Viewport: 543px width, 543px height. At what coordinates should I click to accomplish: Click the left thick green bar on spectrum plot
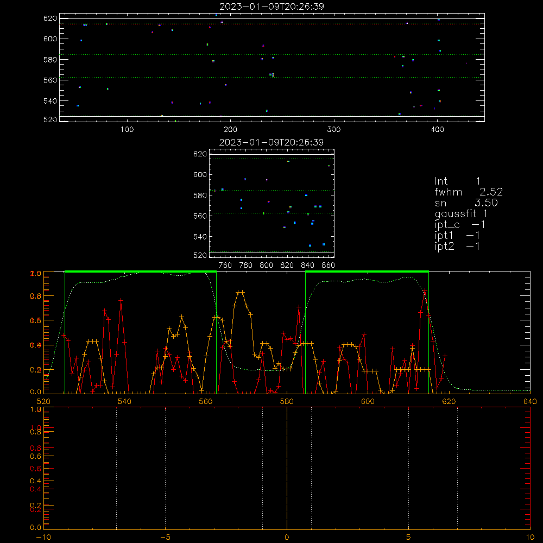point(141,271)
